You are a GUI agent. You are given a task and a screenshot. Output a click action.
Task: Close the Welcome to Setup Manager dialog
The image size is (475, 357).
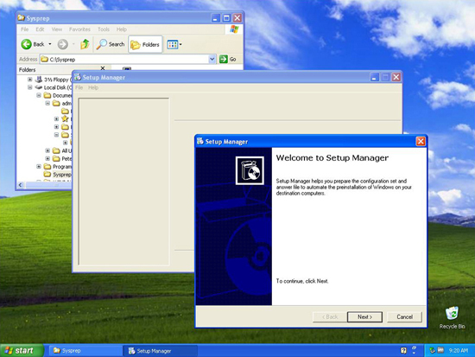point(421,142)
